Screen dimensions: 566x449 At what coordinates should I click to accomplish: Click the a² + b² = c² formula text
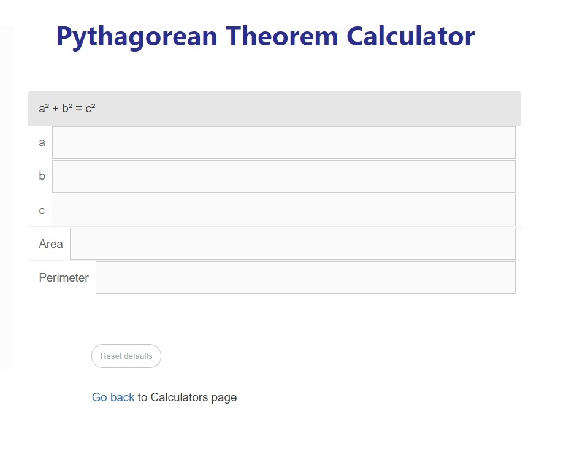67,109
